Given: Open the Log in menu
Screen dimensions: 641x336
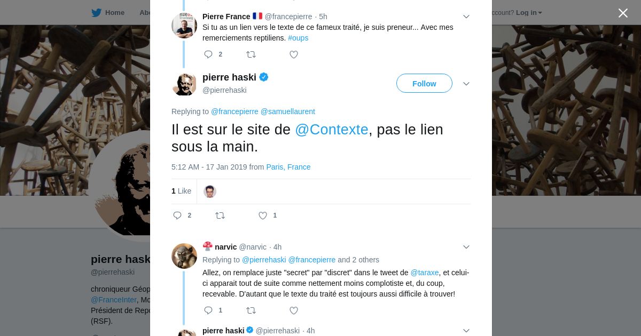Looking at the screenshot, I should point(528,12).
